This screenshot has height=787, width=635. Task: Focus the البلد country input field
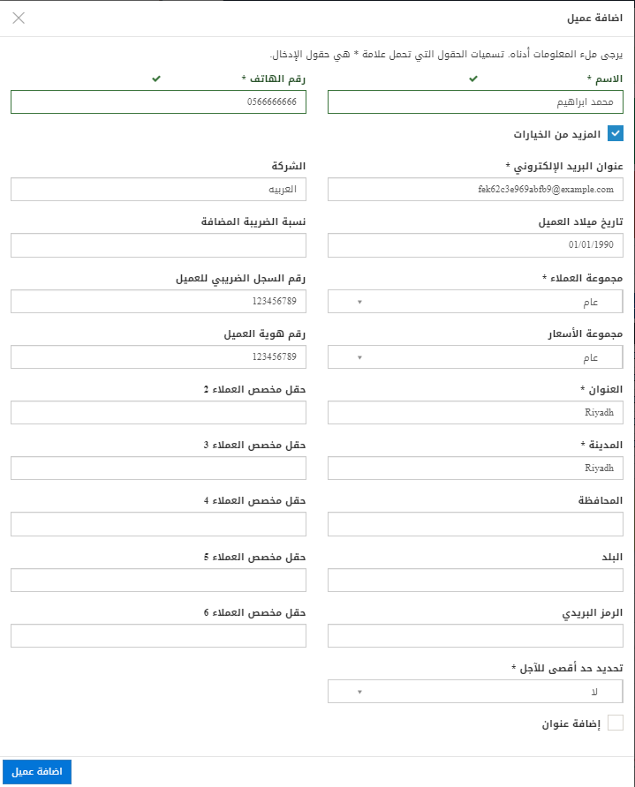(475, 580)
